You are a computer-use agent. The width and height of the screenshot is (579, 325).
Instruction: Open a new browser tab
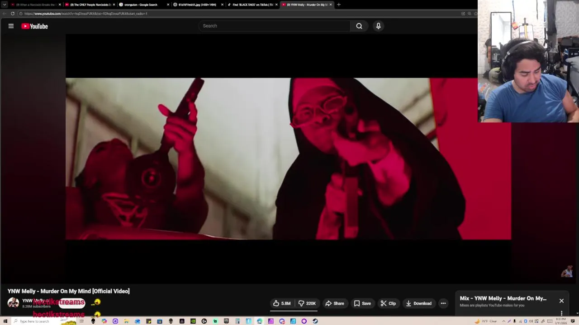click(x=339, y=5)
